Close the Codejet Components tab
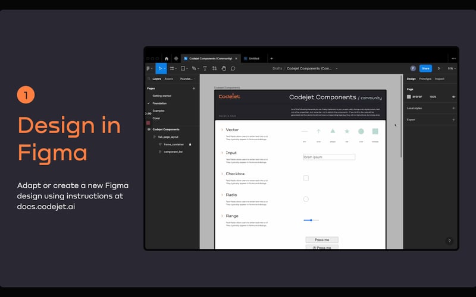 click(236, 58)
